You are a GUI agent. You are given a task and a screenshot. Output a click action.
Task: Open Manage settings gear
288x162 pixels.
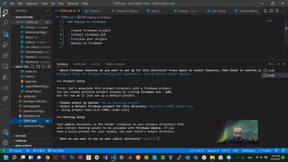point(5,143)
